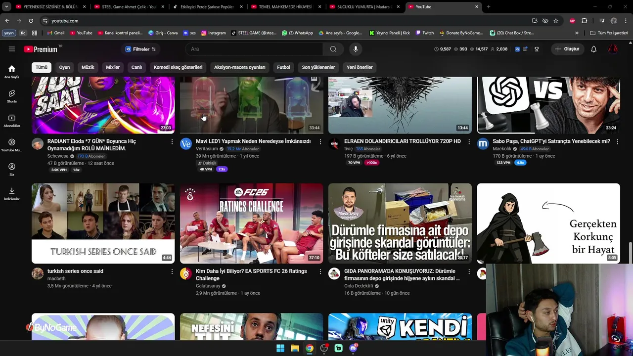Open File Explorer from taskbar

(295, 348)
